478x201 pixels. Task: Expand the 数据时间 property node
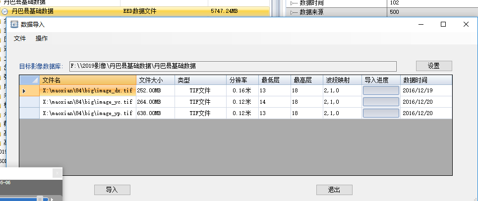(292, 3)
